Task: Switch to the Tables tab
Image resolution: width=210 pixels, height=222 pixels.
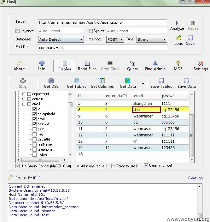Action: click(65, 66)
